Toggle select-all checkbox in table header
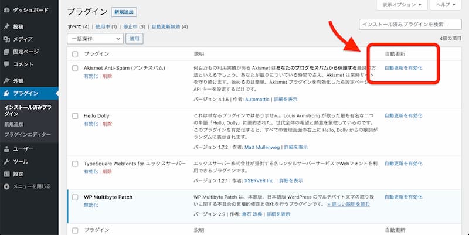The height and width of the screenshot is (235, 469). (x=75, y=54)
